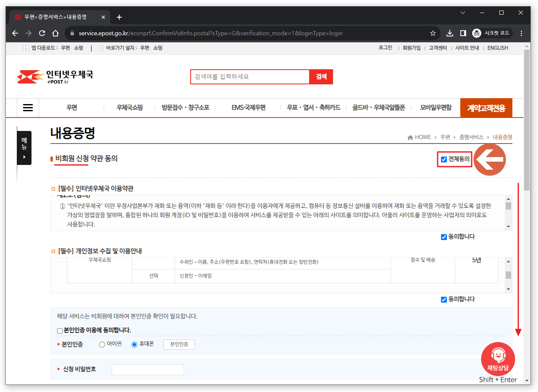The image size is (538, 392).
Task: Click the 우편 breadcrumb link
Action: [x=445, y=137]
